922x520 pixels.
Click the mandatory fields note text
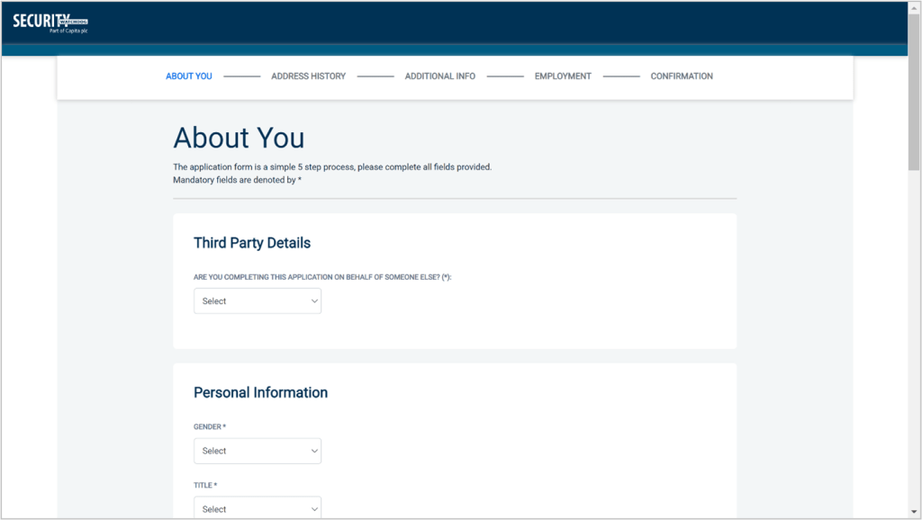coord(237,180)
